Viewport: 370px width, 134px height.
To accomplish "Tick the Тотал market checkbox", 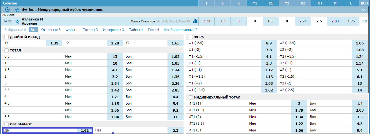I will [x=6, y=51].
